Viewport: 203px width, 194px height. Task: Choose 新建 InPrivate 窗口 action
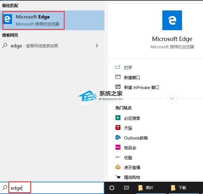[x=141, y=87]
